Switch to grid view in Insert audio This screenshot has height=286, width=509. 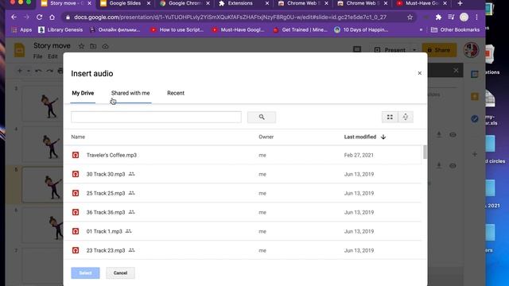tap(390, 117)
